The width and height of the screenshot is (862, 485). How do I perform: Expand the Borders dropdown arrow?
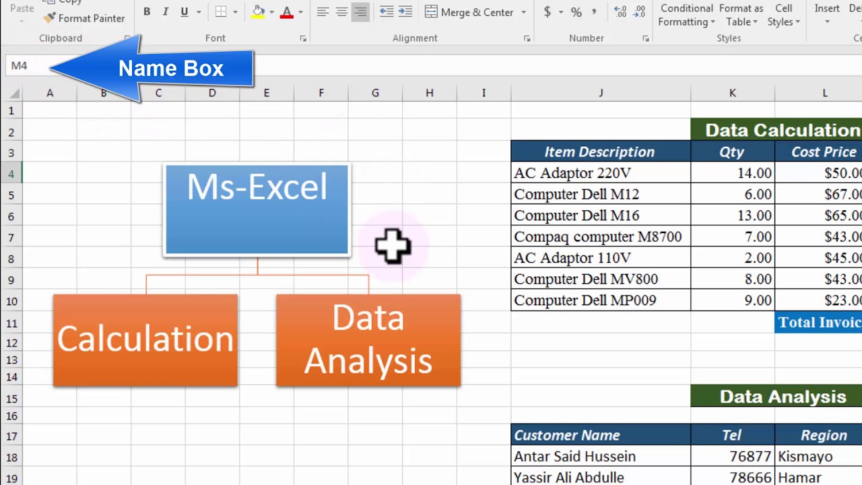(235, 12)
